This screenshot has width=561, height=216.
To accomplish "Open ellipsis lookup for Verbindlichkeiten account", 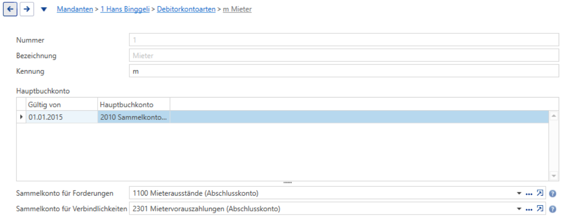I will pyautogui.click(x=529, y=209).
